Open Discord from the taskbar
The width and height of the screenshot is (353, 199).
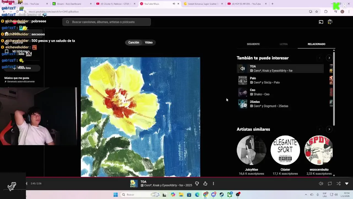click(213, 195)
